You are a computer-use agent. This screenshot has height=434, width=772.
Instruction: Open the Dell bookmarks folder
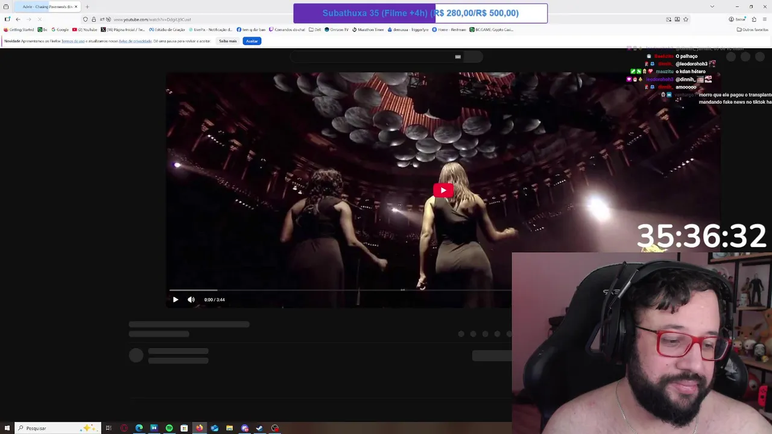click(x=315, y=30)
